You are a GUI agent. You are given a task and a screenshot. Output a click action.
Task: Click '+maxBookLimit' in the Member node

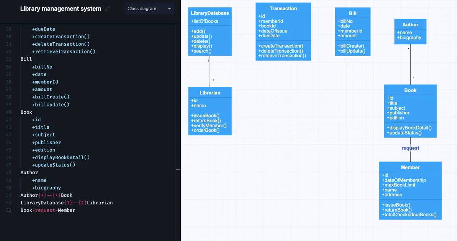[x=398, y=185]
